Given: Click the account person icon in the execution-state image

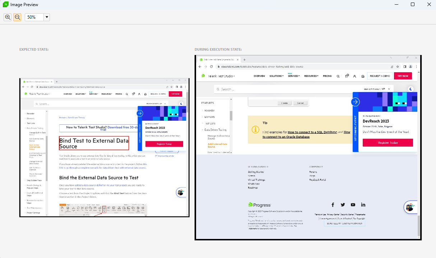Looking at the screenshot, I should (x=354, y=76).
